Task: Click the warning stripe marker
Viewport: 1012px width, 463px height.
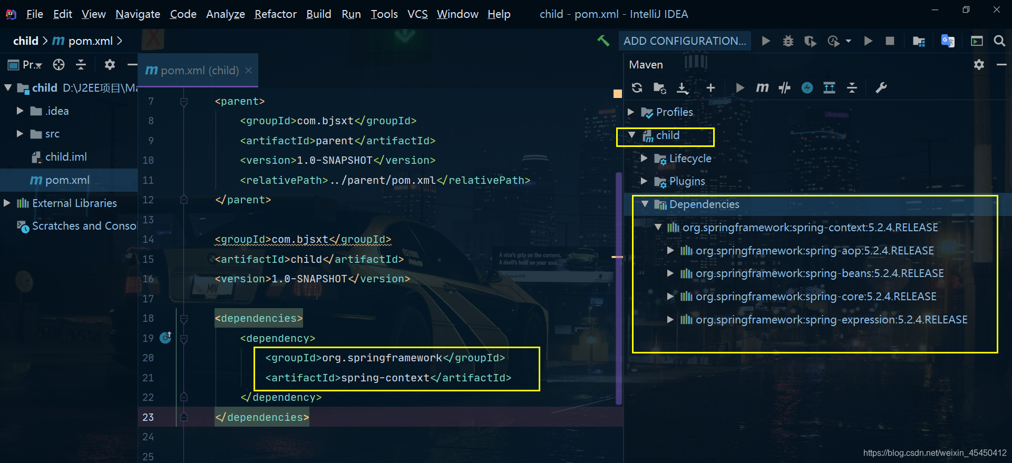Action: pos(617,257)
